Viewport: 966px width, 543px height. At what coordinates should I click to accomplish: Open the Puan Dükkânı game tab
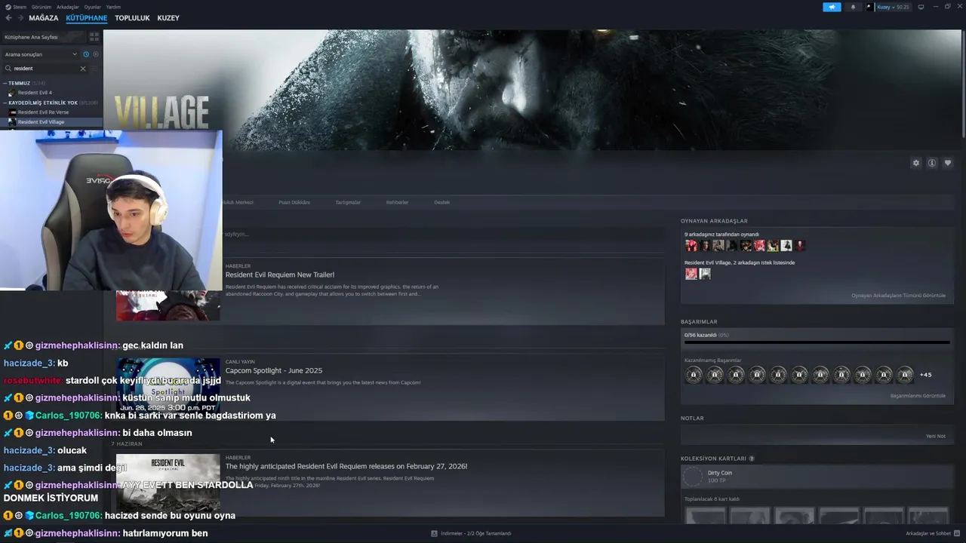pyautogui.click(x=294, y=202)
